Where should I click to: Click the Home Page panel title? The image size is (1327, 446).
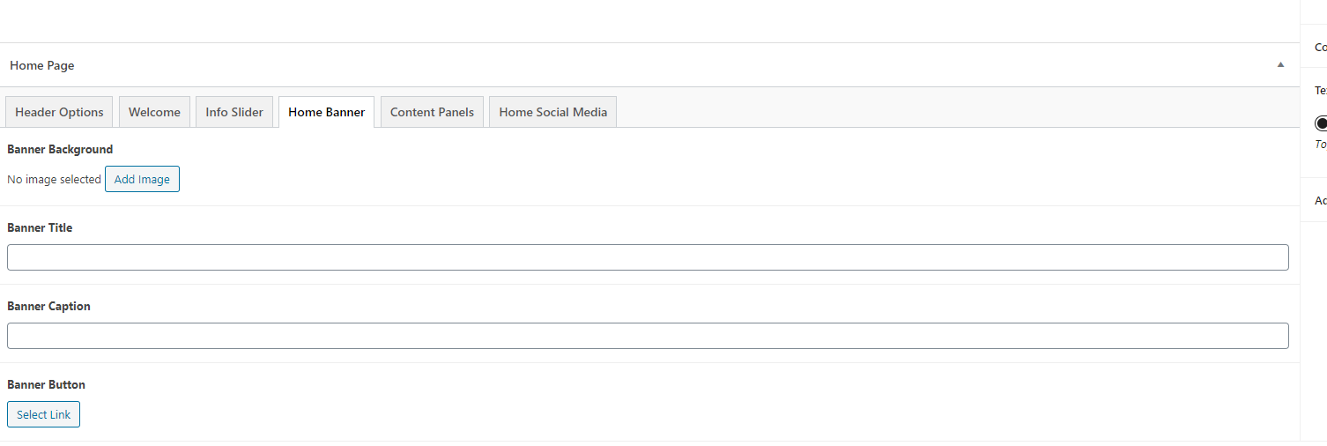pyautogui.click(x=42, y=65)
